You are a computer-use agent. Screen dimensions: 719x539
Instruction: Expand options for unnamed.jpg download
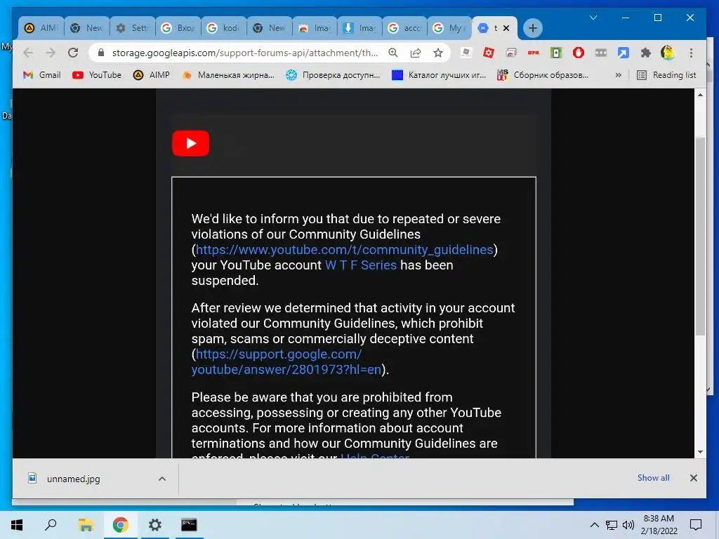point(162,479)
